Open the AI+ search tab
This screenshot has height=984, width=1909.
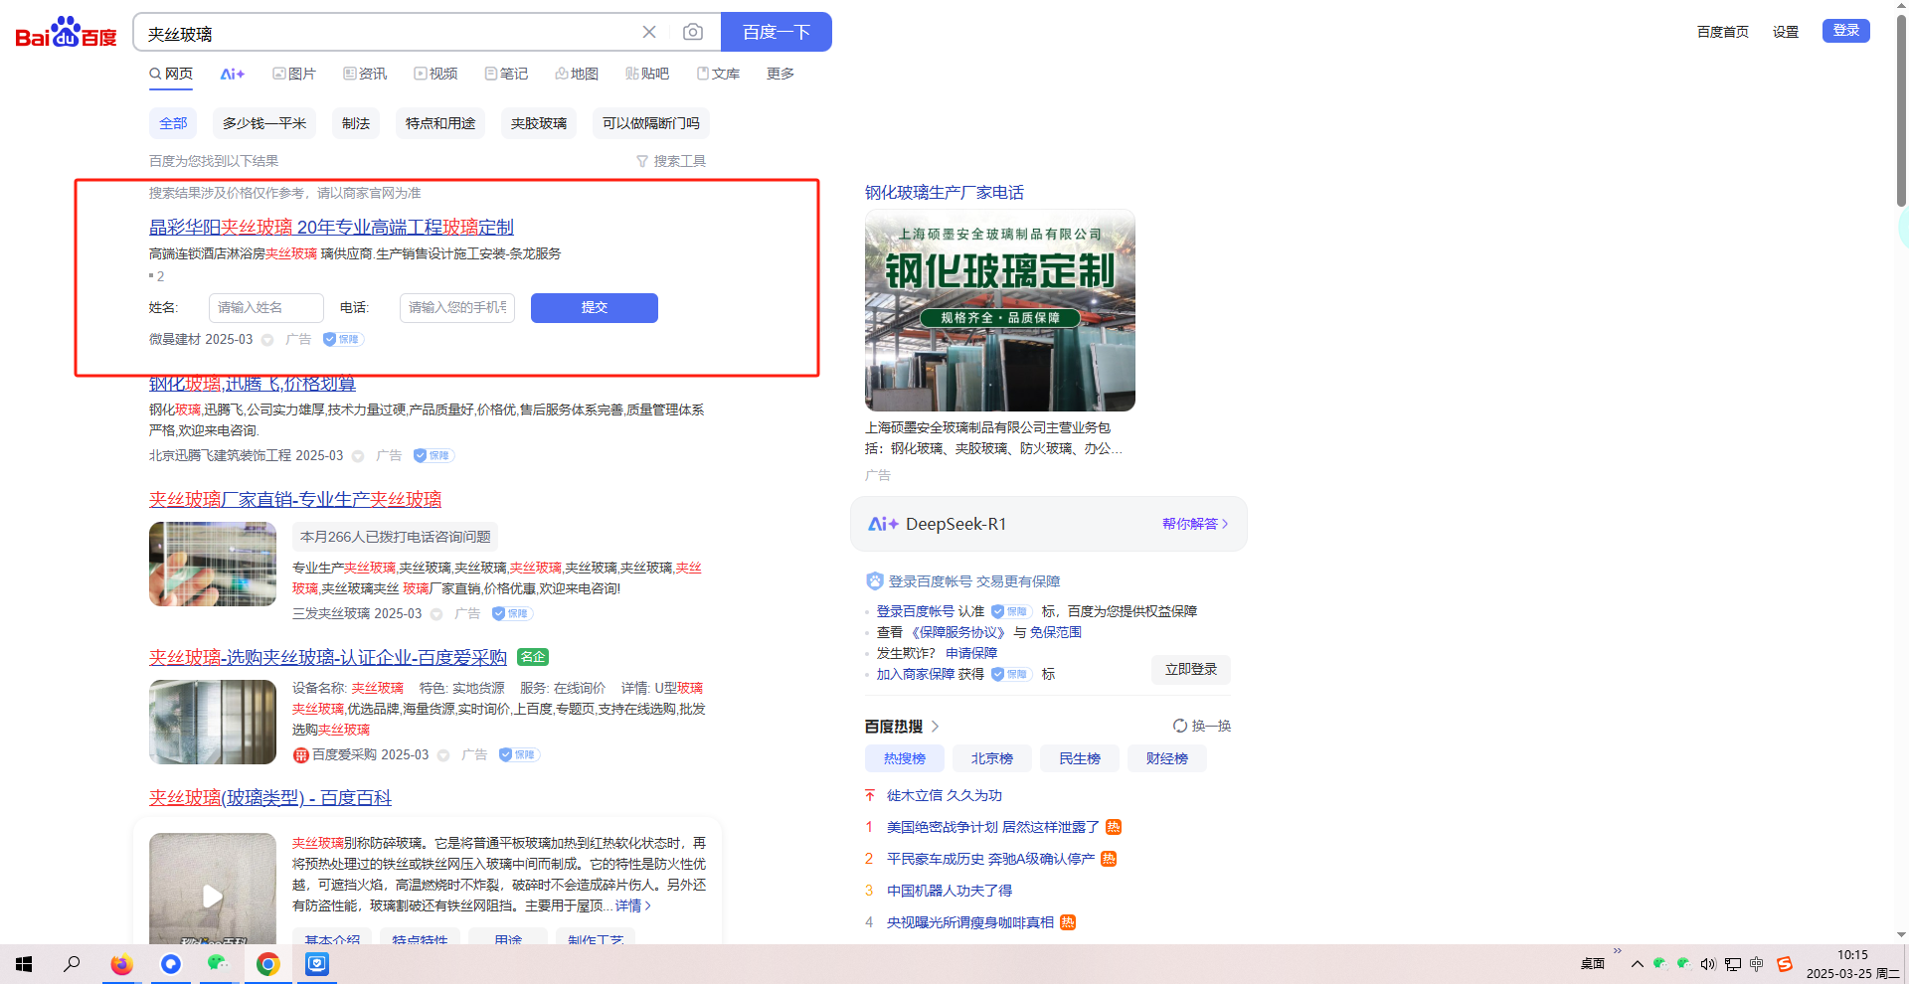233,74
